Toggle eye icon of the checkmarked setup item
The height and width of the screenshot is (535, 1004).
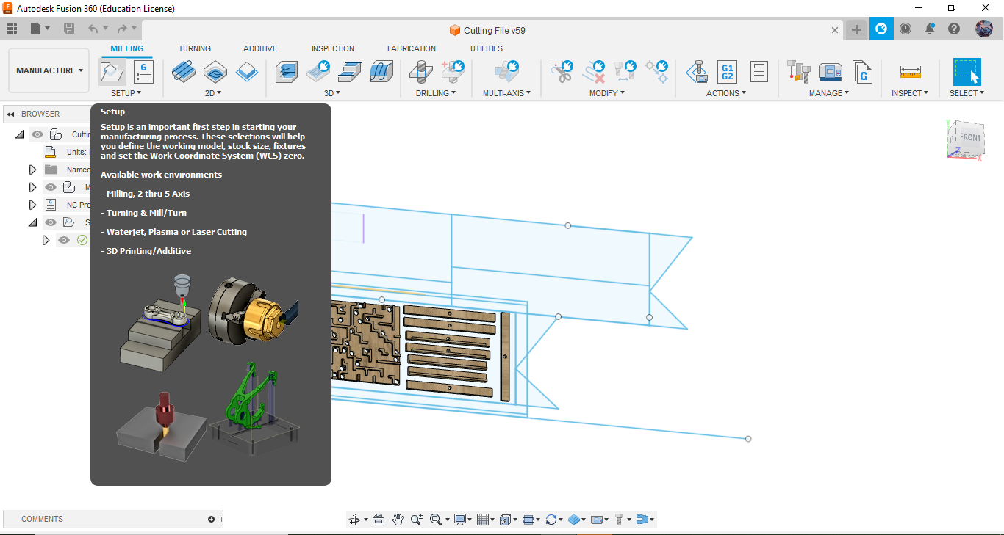pyautogui.click(x=64, y=240)
